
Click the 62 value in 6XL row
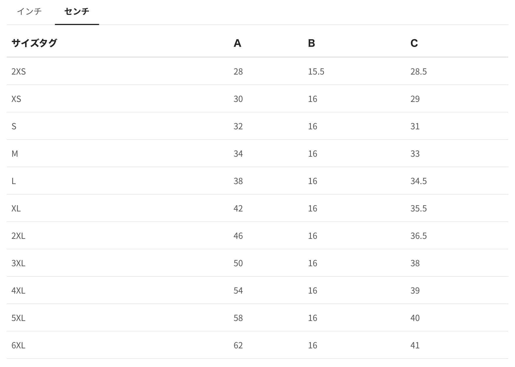(238, 345)
